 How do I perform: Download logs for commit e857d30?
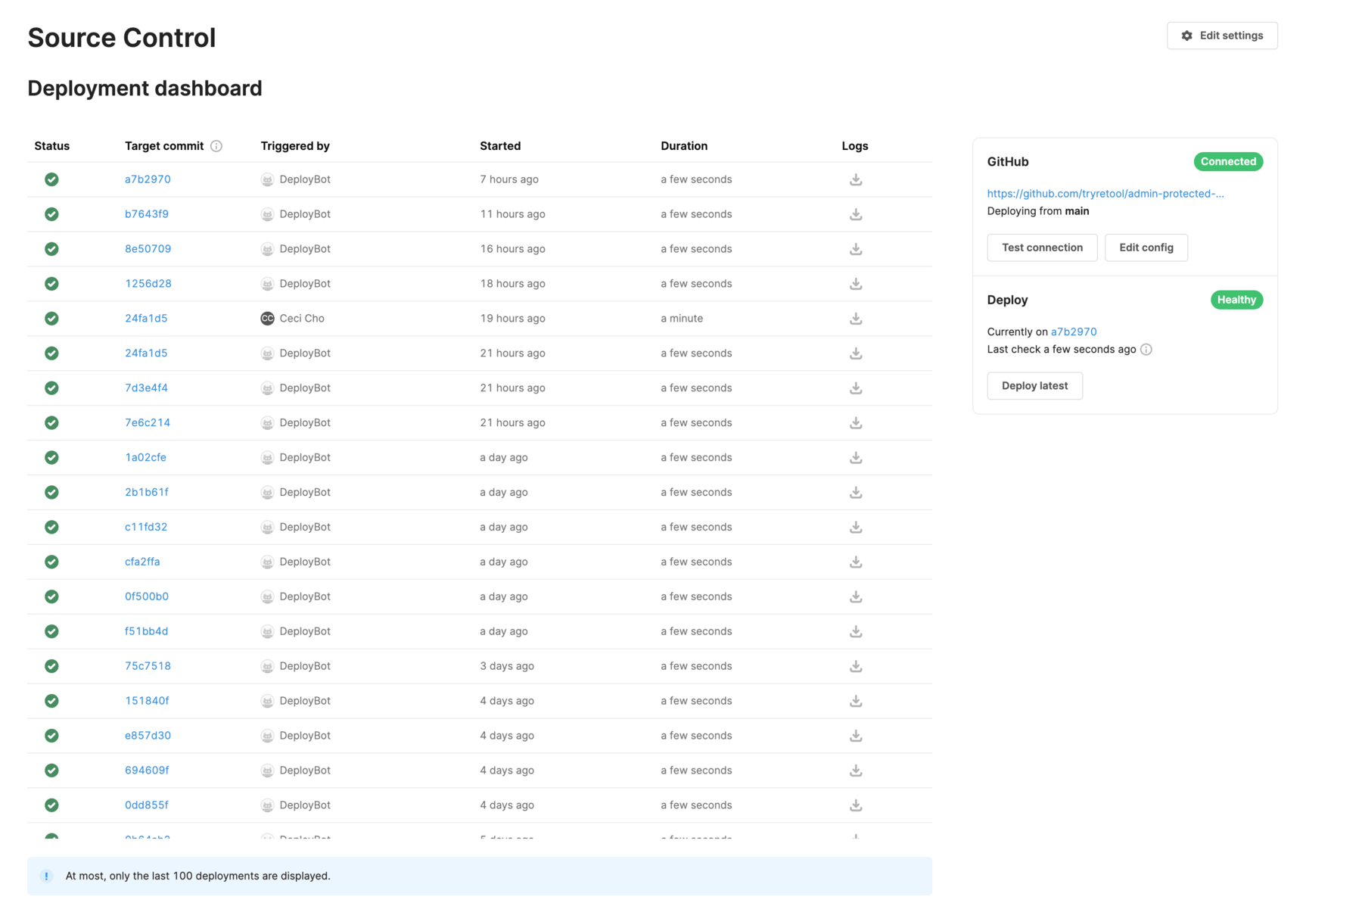point(856,736)
